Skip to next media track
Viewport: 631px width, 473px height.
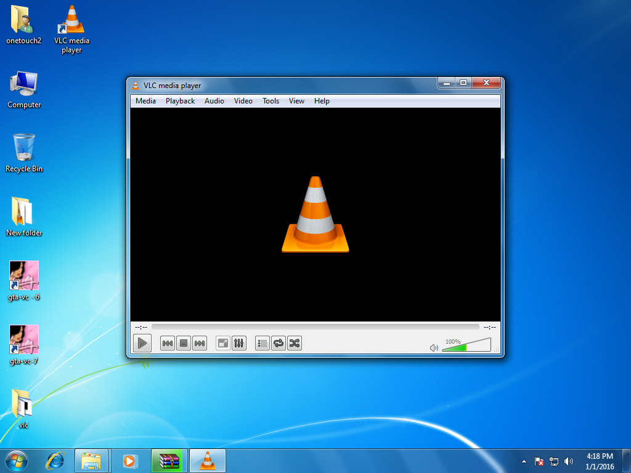pyautogui.click(x=200, y=343)
